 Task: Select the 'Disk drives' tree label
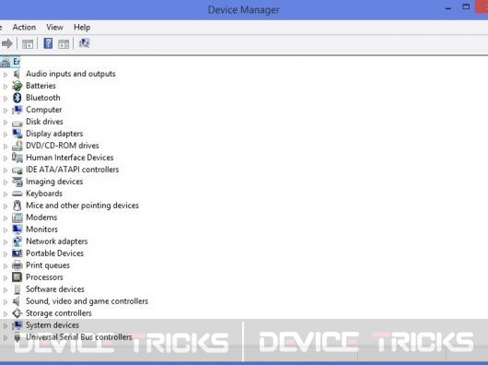click(x=44, y=122)
